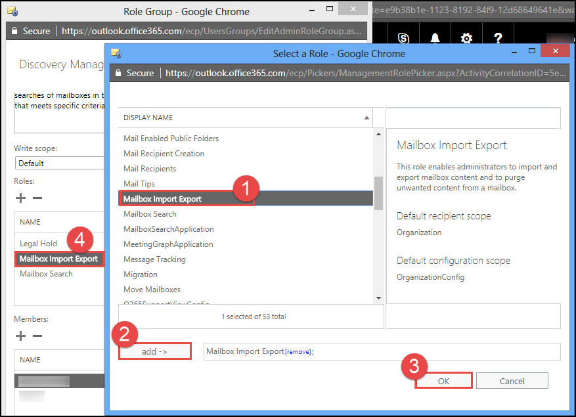Click the Role Group description text box

pyautogui.click(x=60, y=112)
